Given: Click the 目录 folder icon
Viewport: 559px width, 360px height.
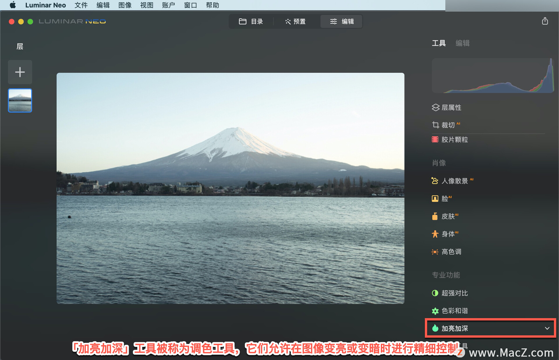Looking at the screenshot, I should point(243,22).
